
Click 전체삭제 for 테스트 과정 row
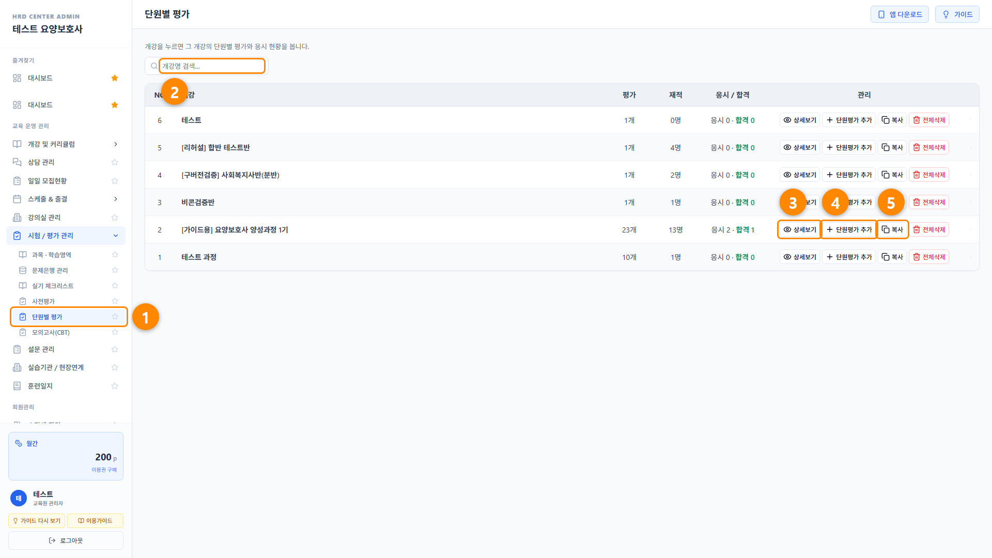928,257
